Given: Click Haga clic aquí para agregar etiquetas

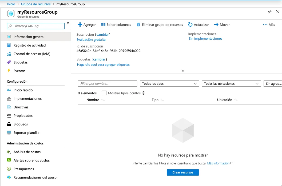Looking at the screenshot, I should point(104,64).
